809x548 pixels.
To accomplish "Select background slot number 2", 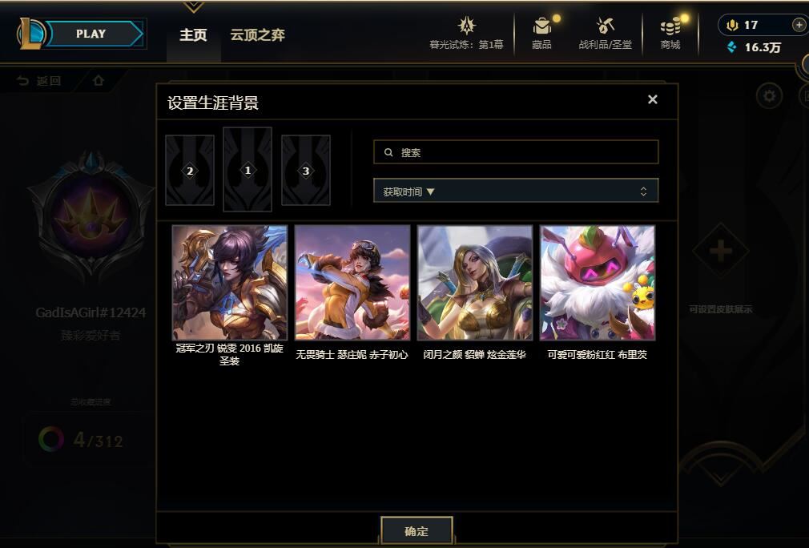I will point(190,171).
